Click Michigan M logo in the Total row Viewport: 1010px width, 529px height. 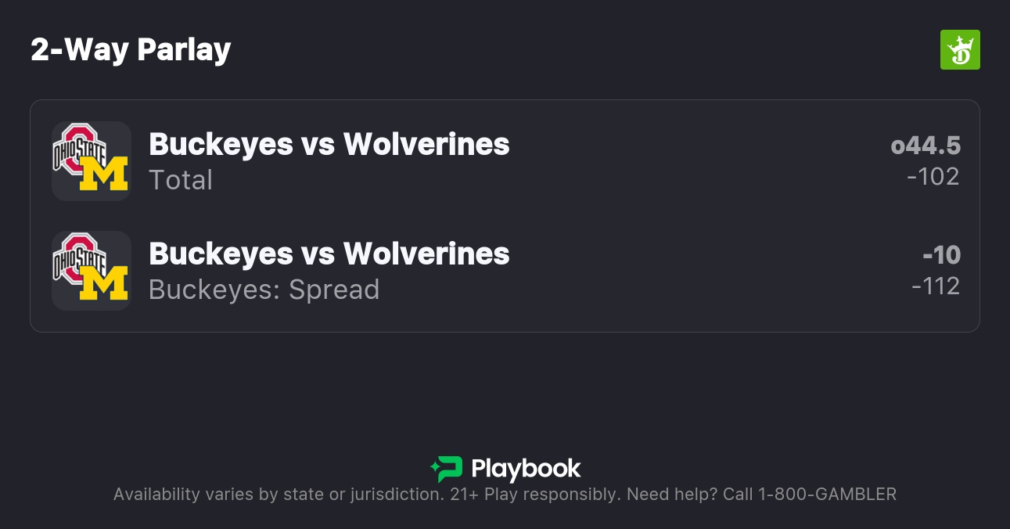pyautogui.click(x=104, y=175)
